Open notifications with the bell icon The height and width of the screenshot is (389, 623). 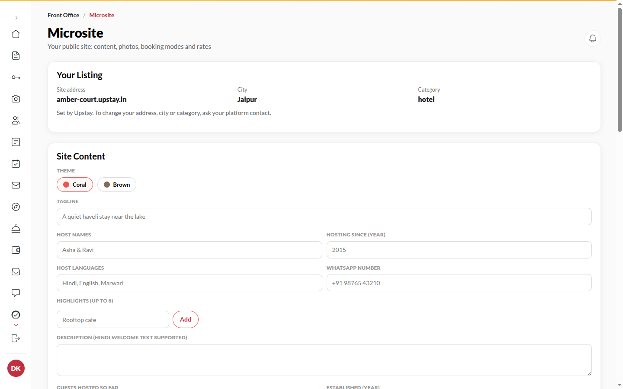click(593, 38)
